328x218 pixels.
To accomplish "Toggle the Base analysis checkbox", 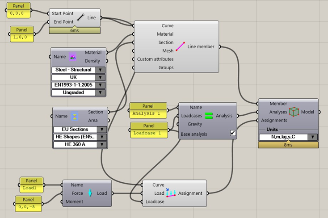I will coord(232,133).
